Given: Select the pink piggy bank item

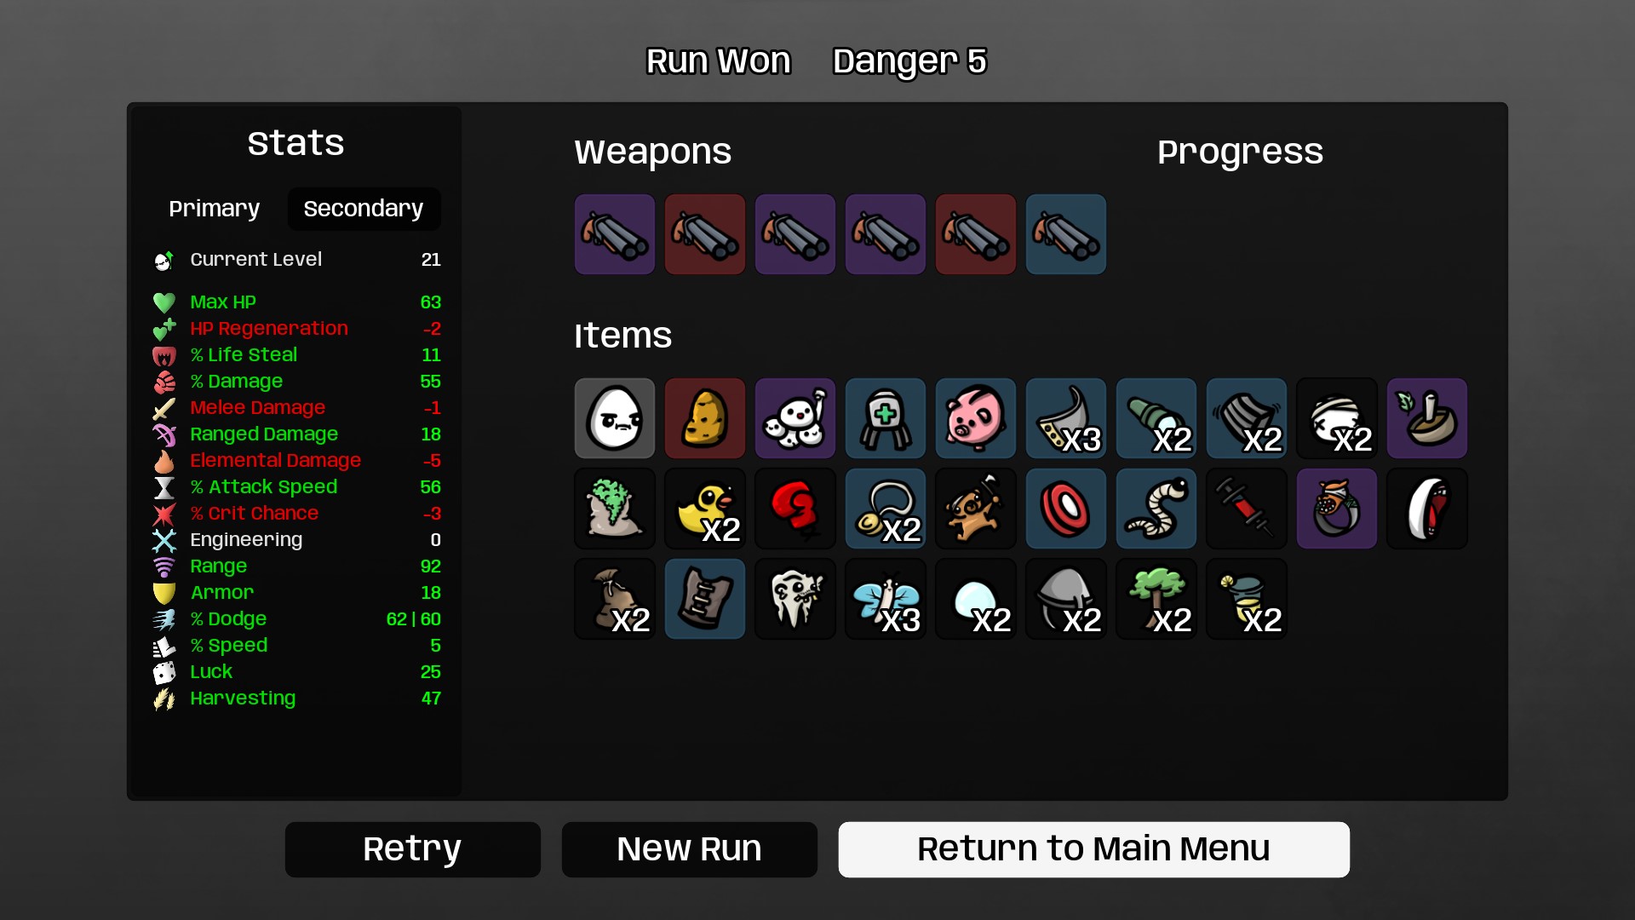Looking at the screenshot, I should [x=975, y=418].
